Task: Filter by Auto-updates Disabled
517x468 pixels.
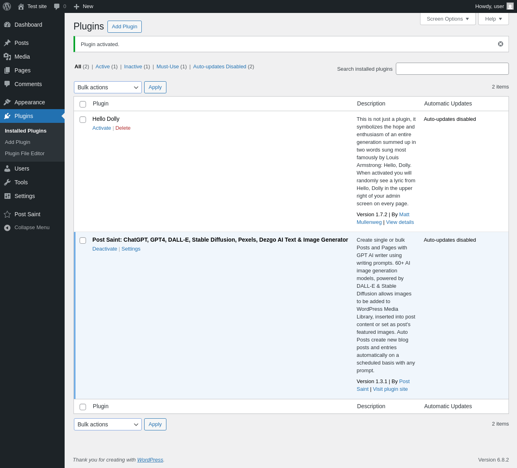Action: pos(220,67)
